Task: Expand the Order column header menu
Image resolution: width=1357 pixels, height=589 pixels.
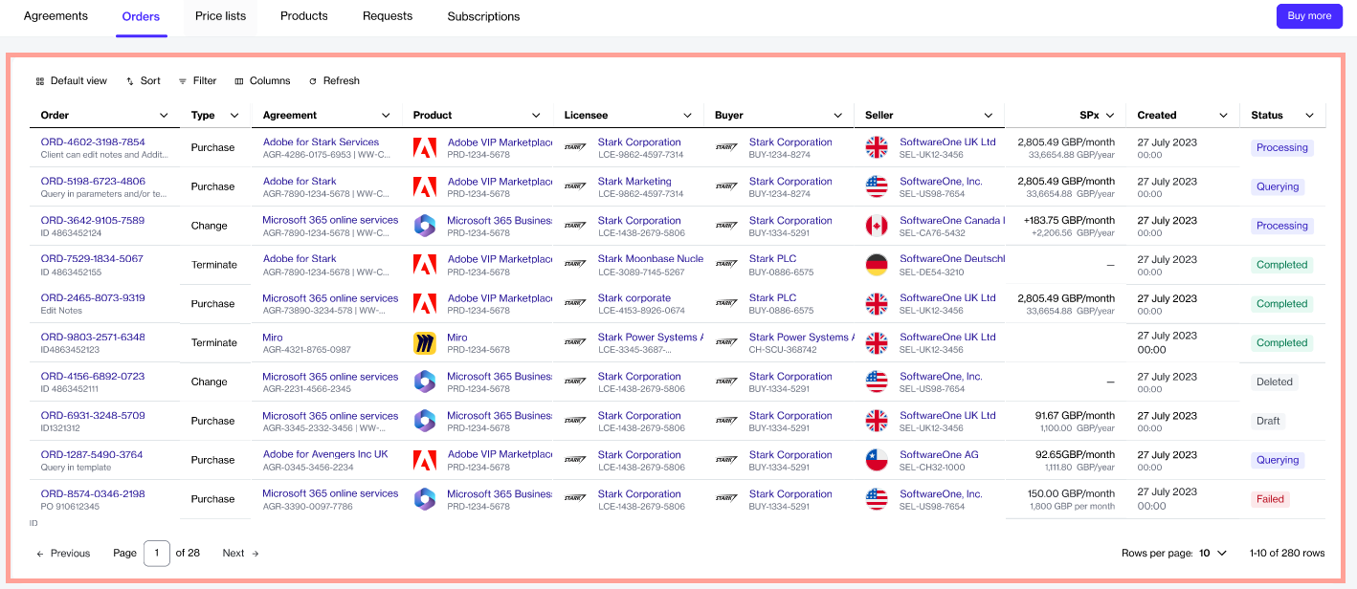Action: tap(164, 116)
